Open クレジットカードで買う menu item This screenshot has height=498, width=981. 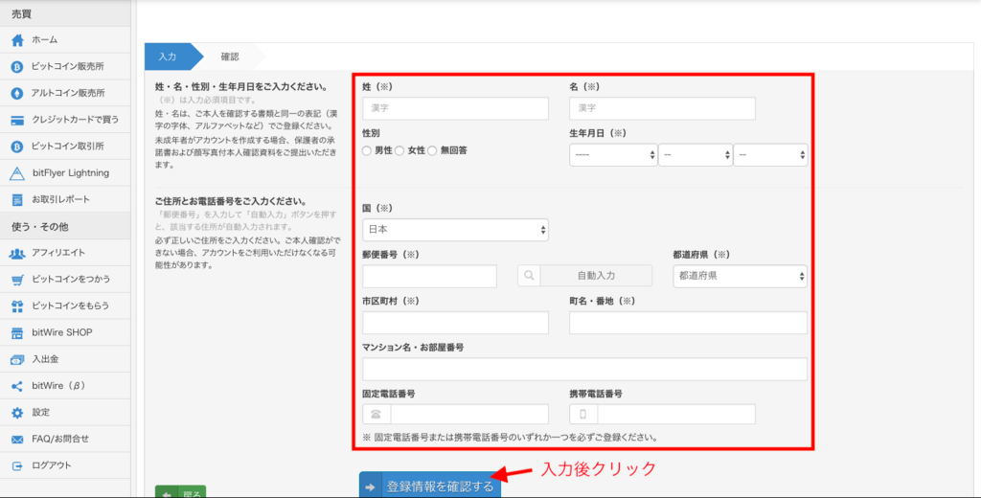tap(65, 120)
